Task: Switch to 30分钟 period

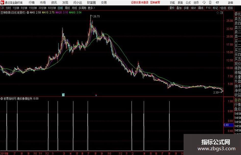Action: pyautogui.click(x=42, y=8)
